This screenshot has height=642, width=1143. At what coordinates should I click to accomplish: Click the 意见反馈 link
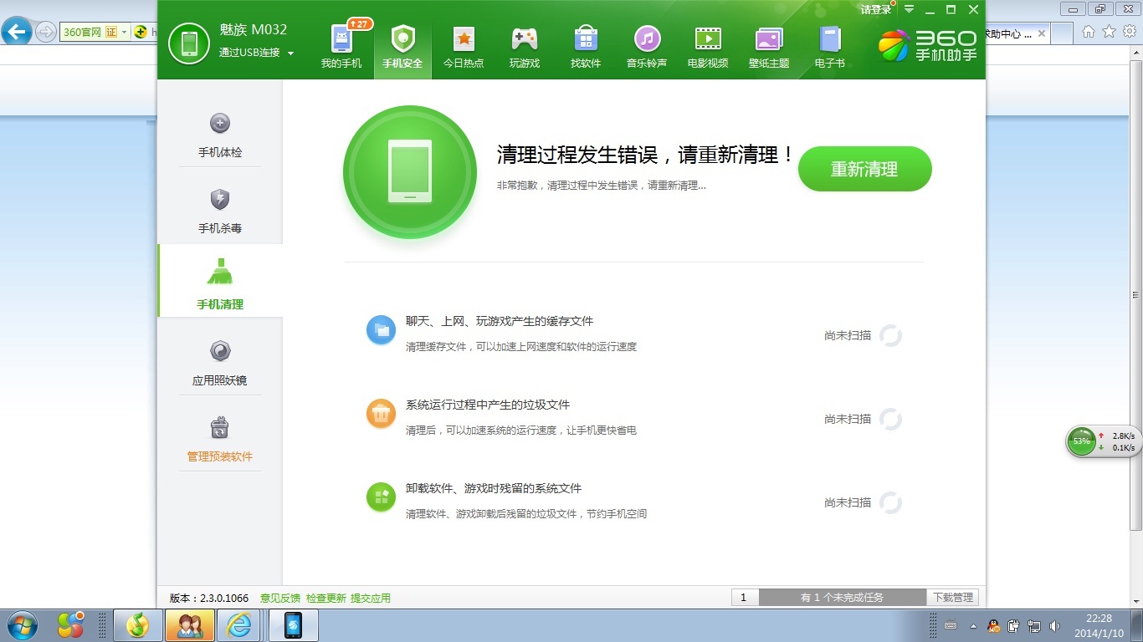pos(280,598)
